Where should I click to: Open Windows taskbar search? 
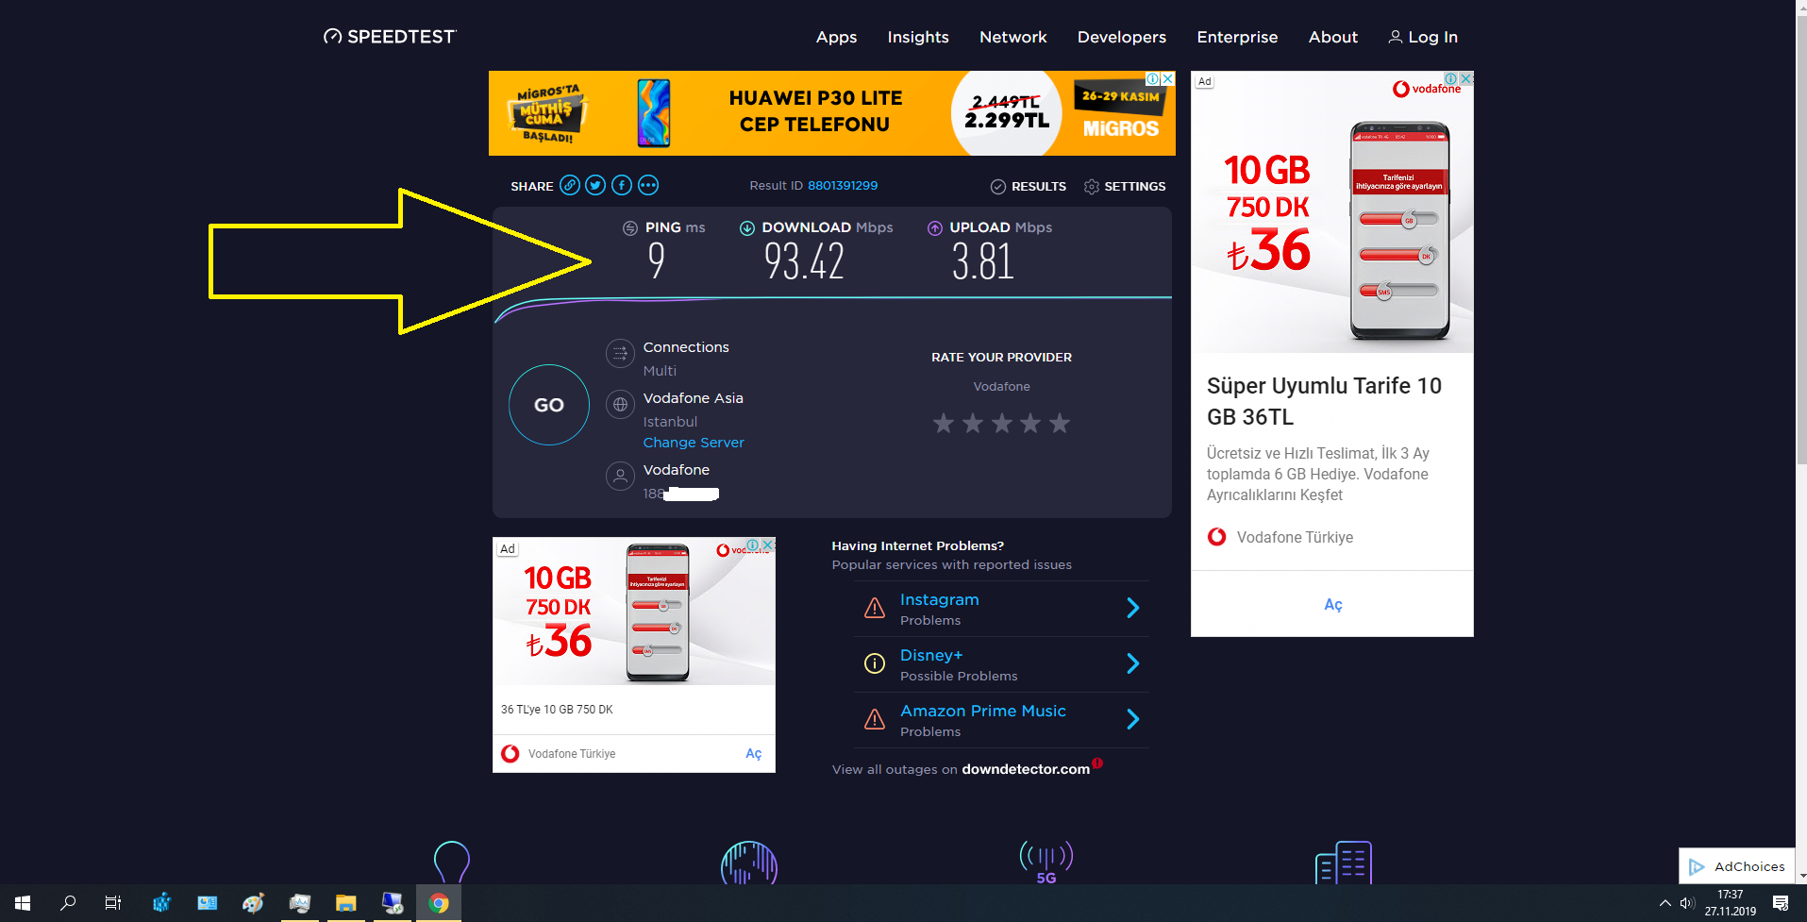[x=68, y=903]
